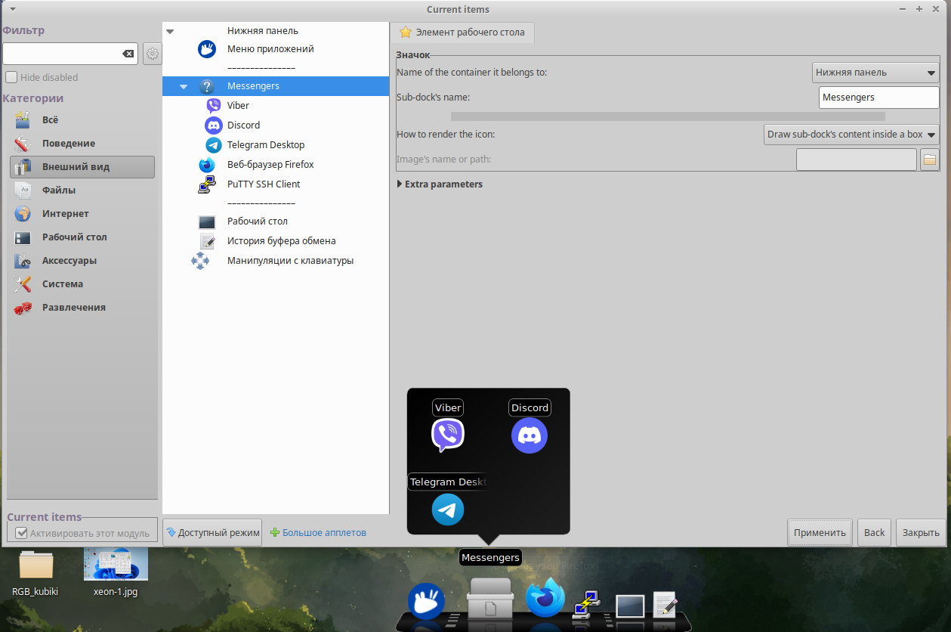The image size is (951, 632).
Task: Toggle the Hide disabled checkbox
Action: point(11,77)
